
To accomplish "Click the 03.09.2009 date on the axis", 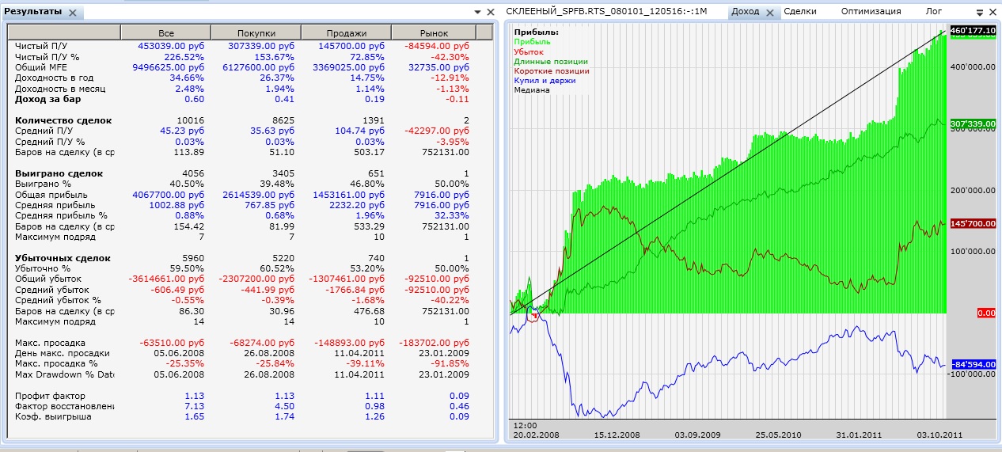I will coord(696,435).
